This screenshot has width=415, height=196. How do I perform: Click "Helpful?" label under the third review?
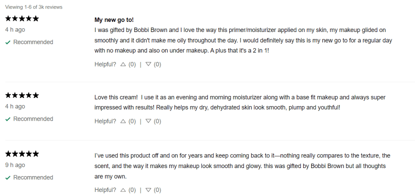[x=105, y=190]
